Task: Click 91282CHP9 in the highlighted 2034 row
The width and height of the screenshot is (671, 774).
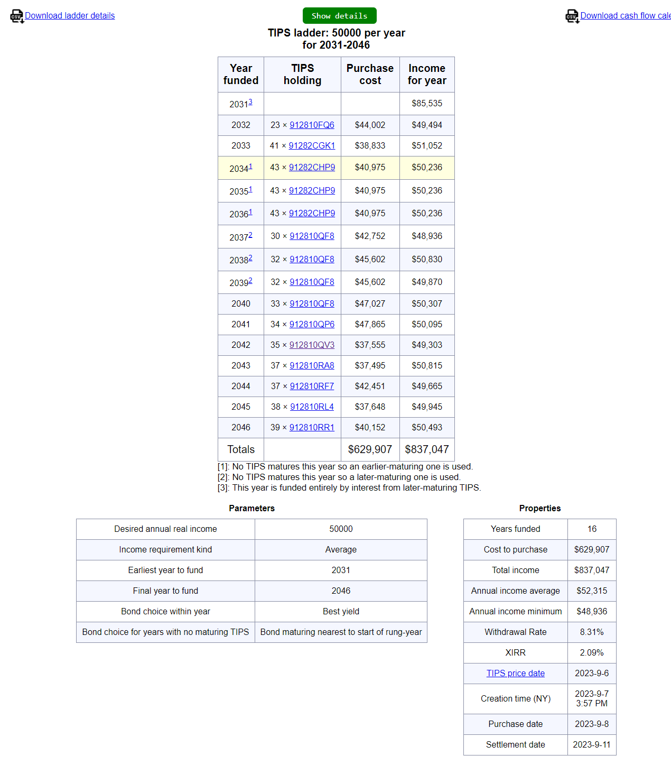Action: pos(312,168)
